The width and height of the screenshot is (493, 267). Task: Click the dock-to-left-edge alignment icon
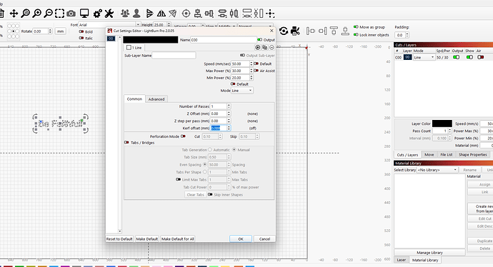click(310, 31)
